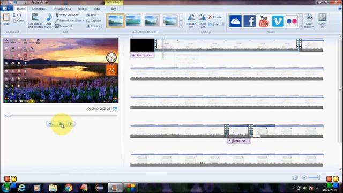This screenshot has width=343, height=193.
Task: Open the Quick Access Toolbar customize arrow
Action: (x=25, y=2)
